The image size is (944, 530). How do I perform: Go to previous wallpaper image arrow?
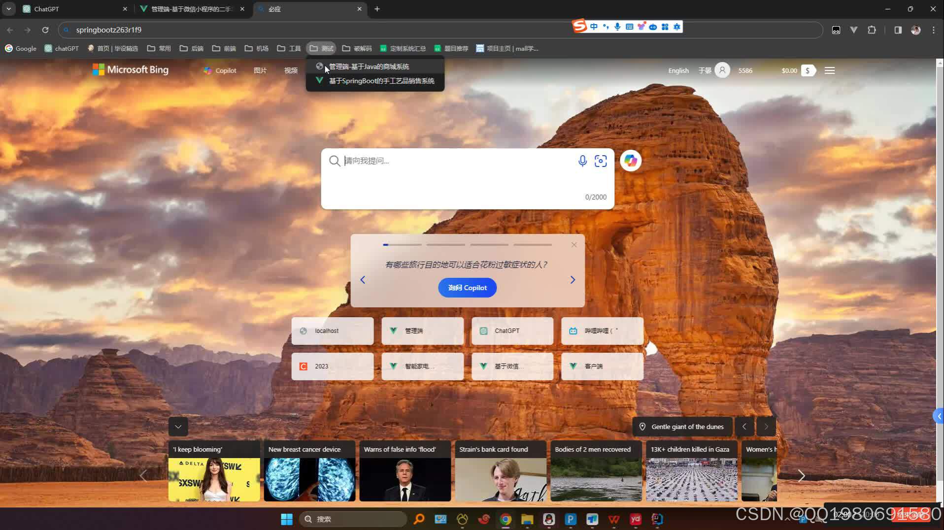click(x=744, y=427)
